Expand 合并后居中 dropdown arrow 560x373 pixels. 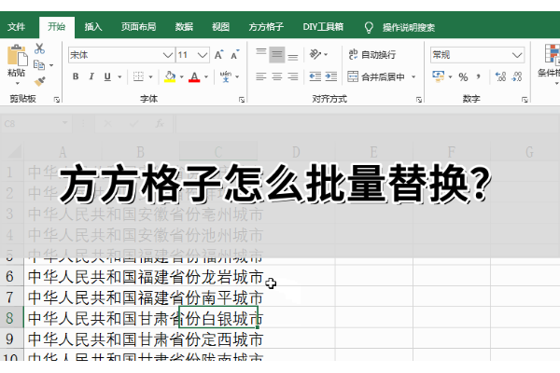[x=413, y=76]
